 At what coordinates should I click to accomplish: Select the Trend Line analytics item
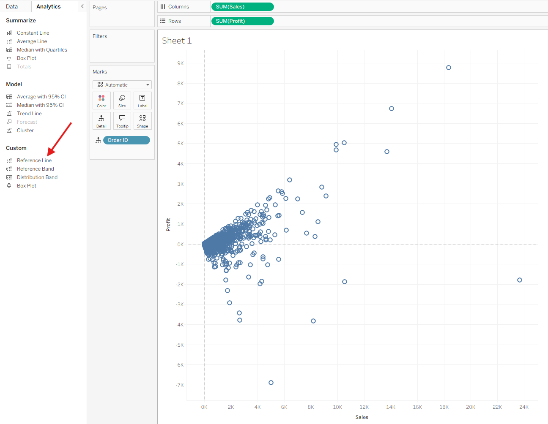pos(29,114)
